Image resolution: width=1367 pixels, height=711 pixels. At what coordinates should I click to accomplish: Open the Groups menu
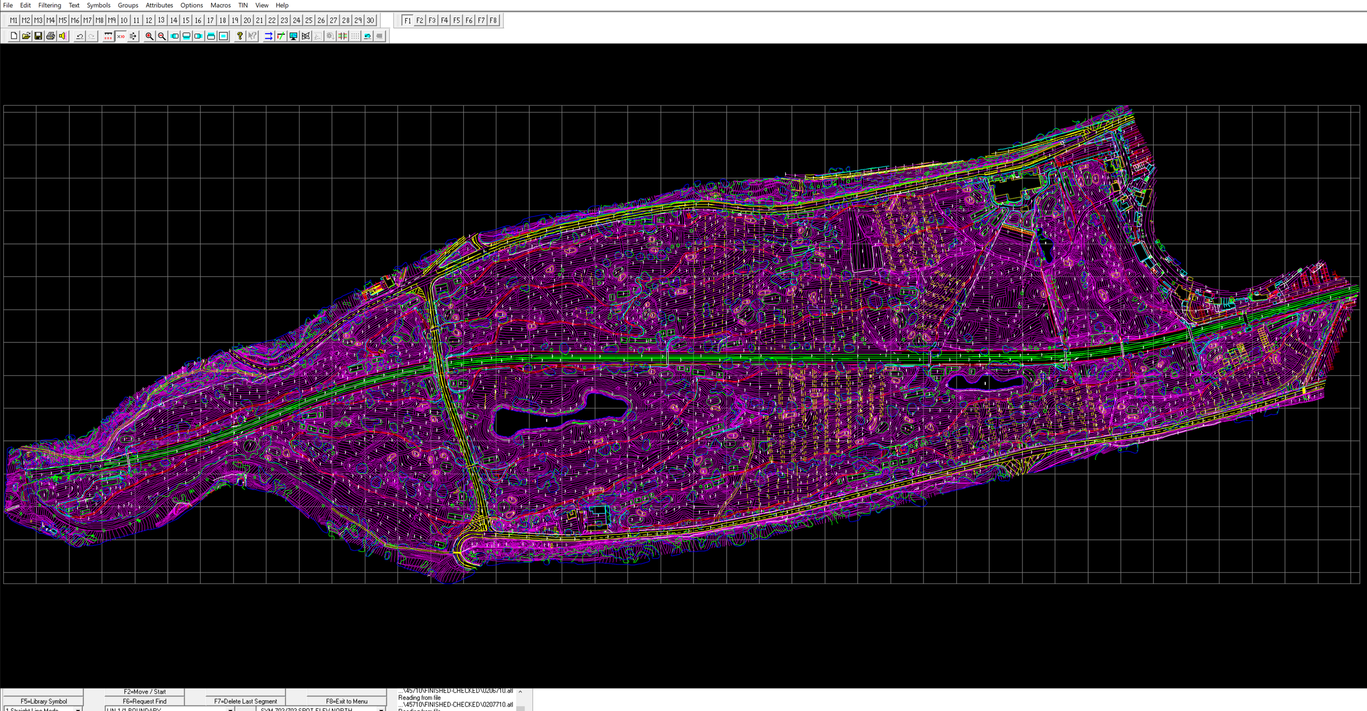point(128,5)
